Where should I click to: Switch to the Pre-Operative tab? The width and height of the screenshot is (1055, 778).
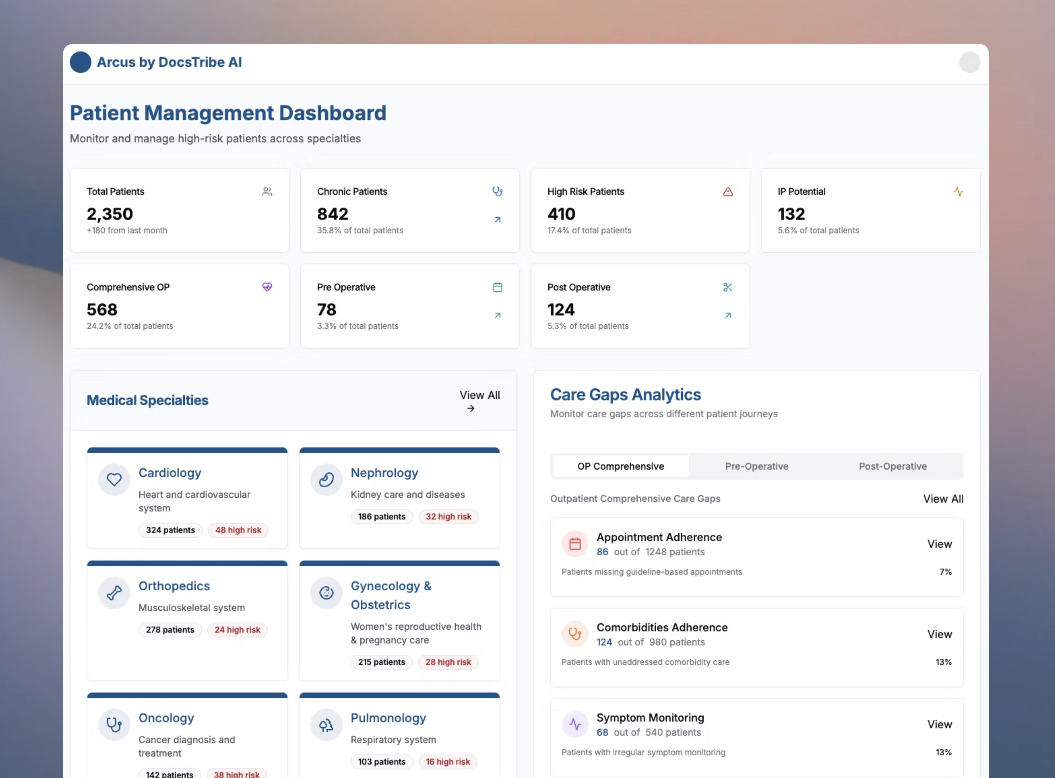pos(756,466)
